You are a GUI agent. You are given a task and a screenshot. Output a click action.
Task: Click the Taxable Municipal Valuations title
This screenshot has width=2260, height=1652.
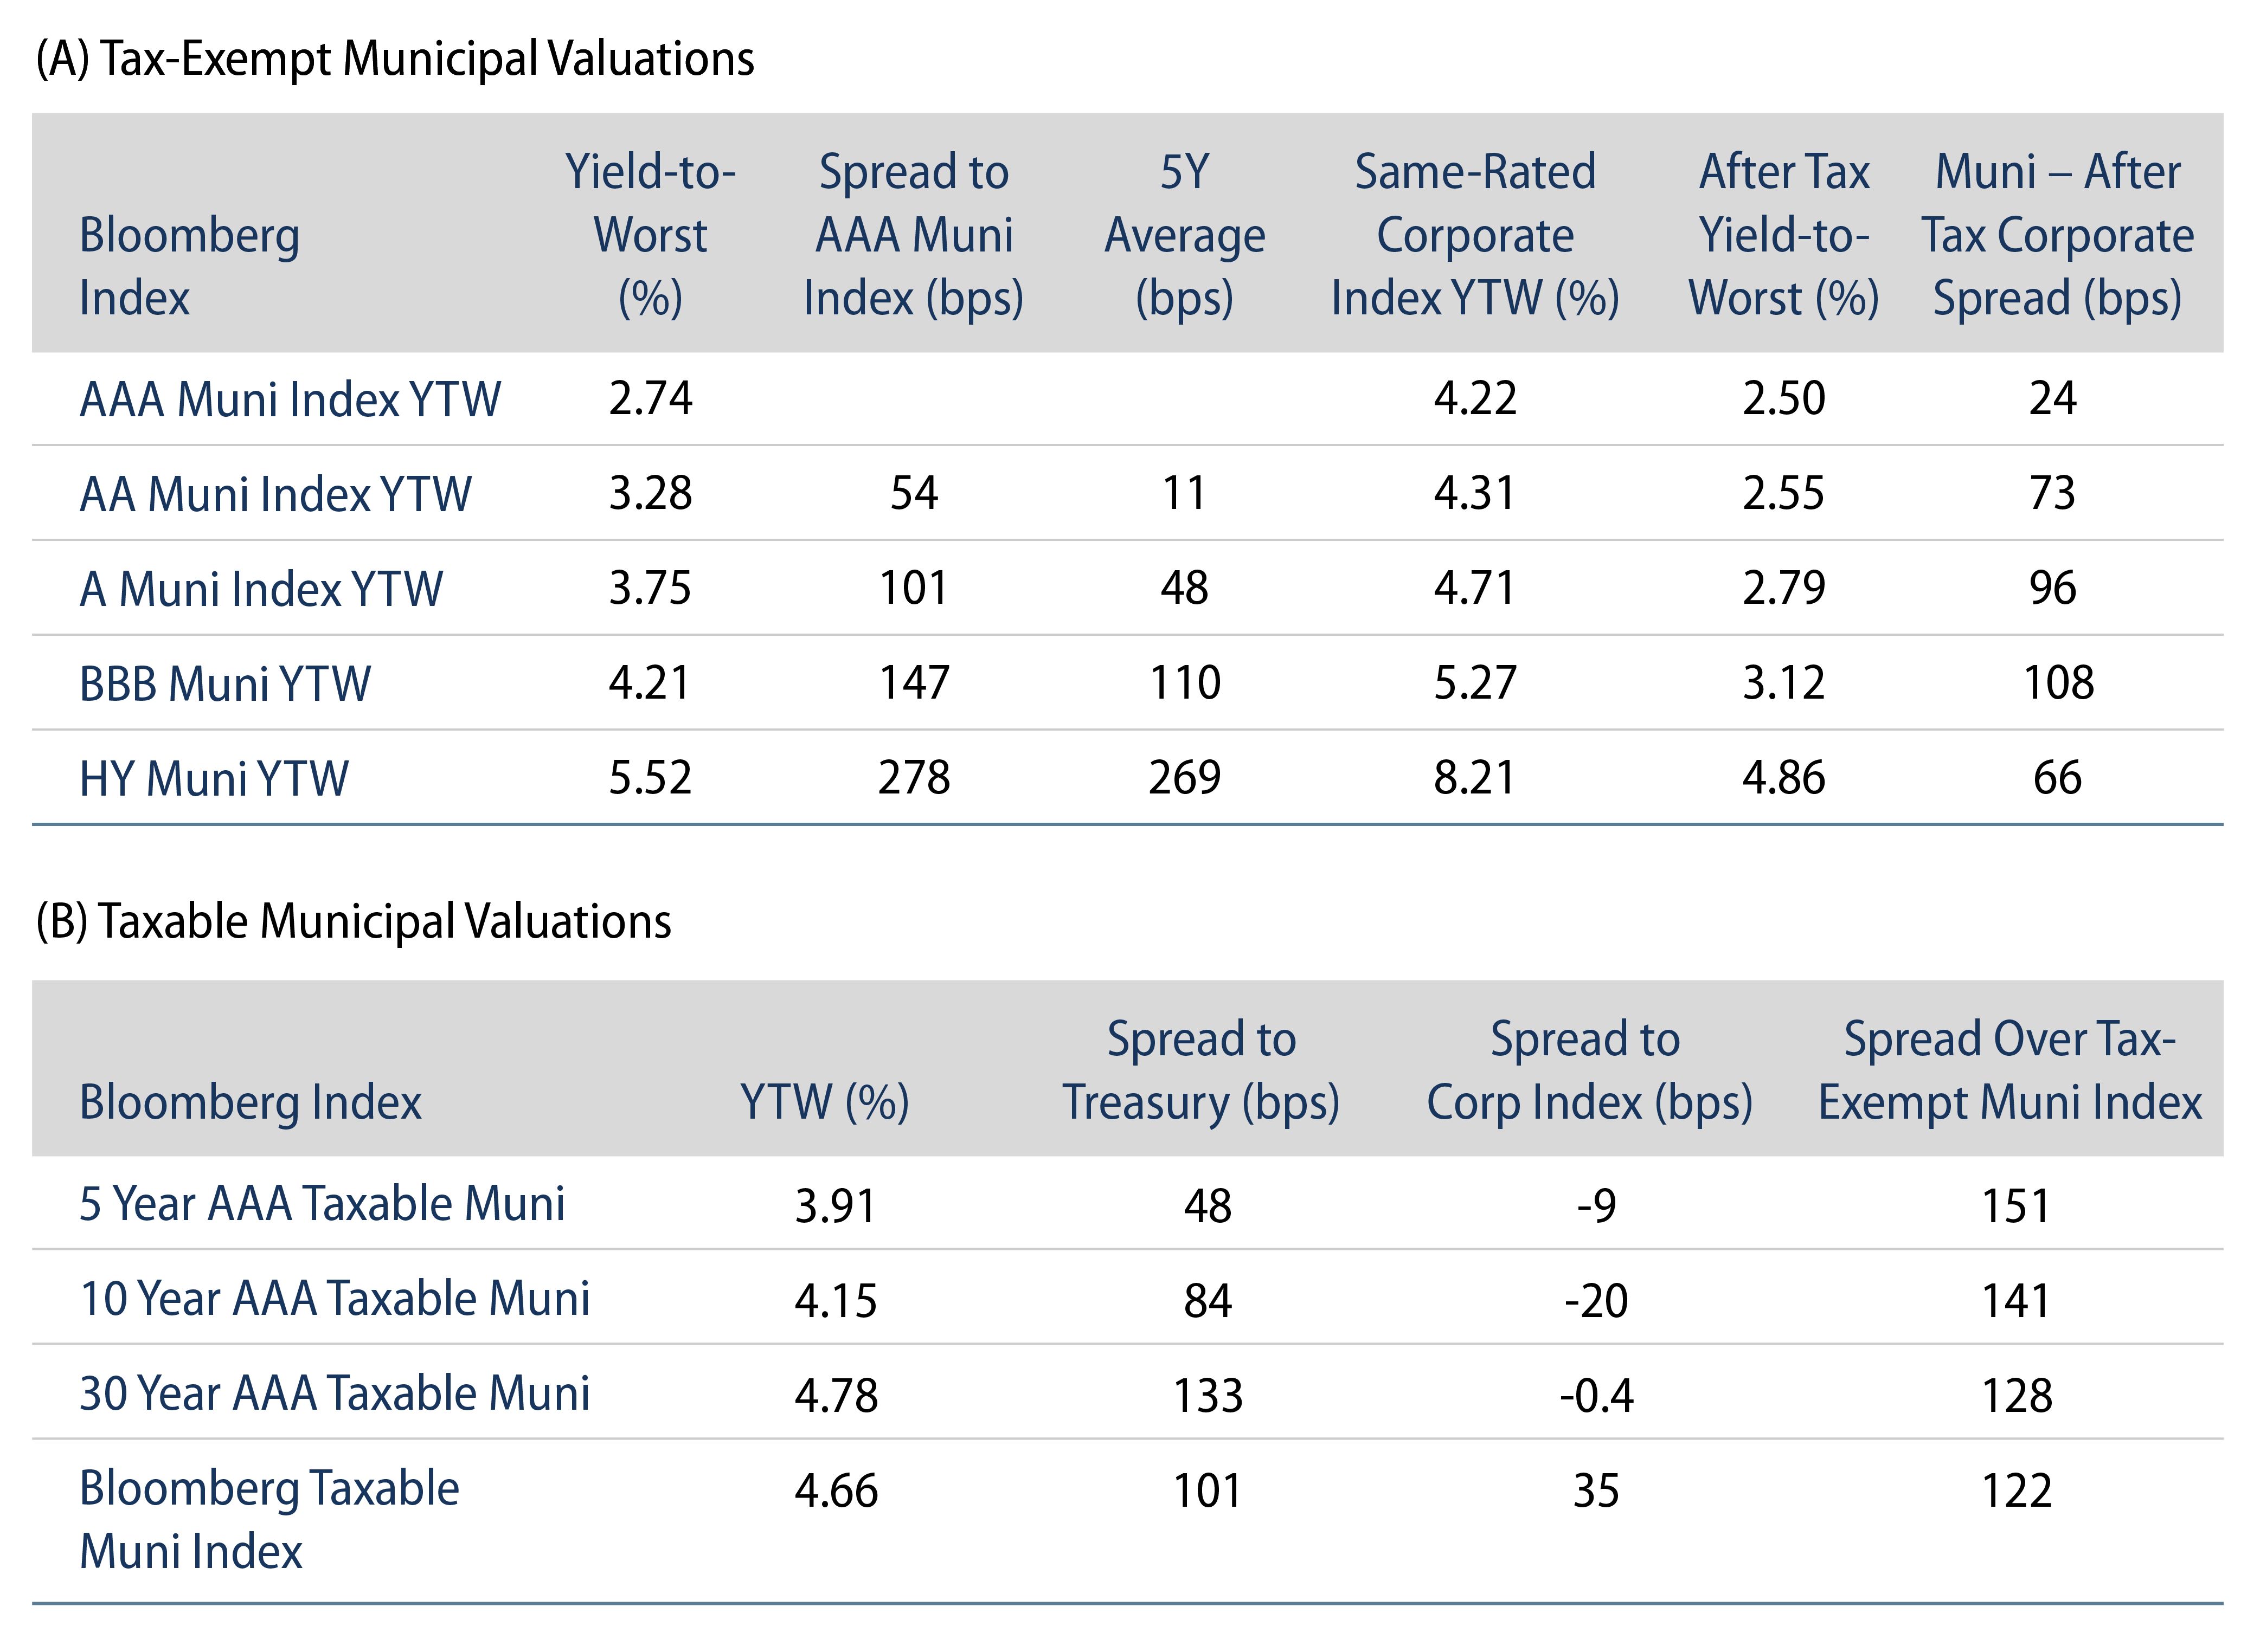click(x=353, y=921)
